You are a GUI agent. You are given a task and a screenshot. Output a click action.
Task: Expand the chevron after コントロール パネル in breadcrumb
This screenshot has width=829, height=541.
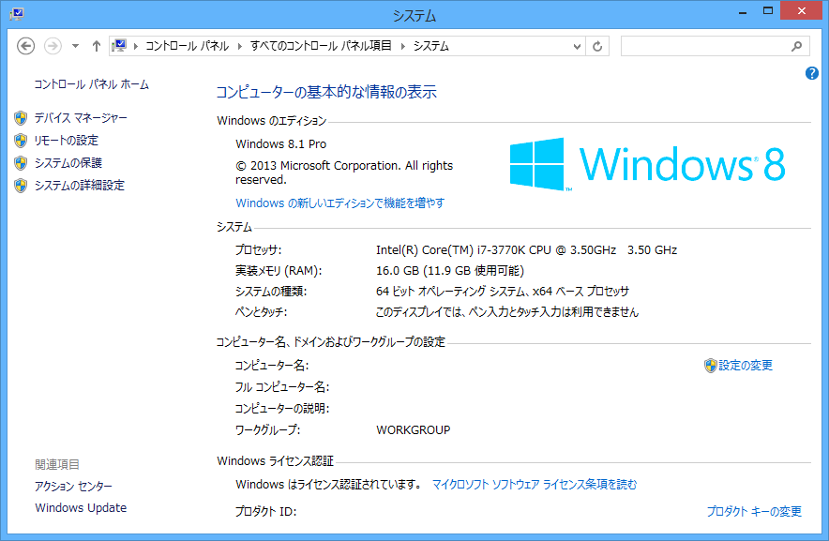click(x=240, y=47)
